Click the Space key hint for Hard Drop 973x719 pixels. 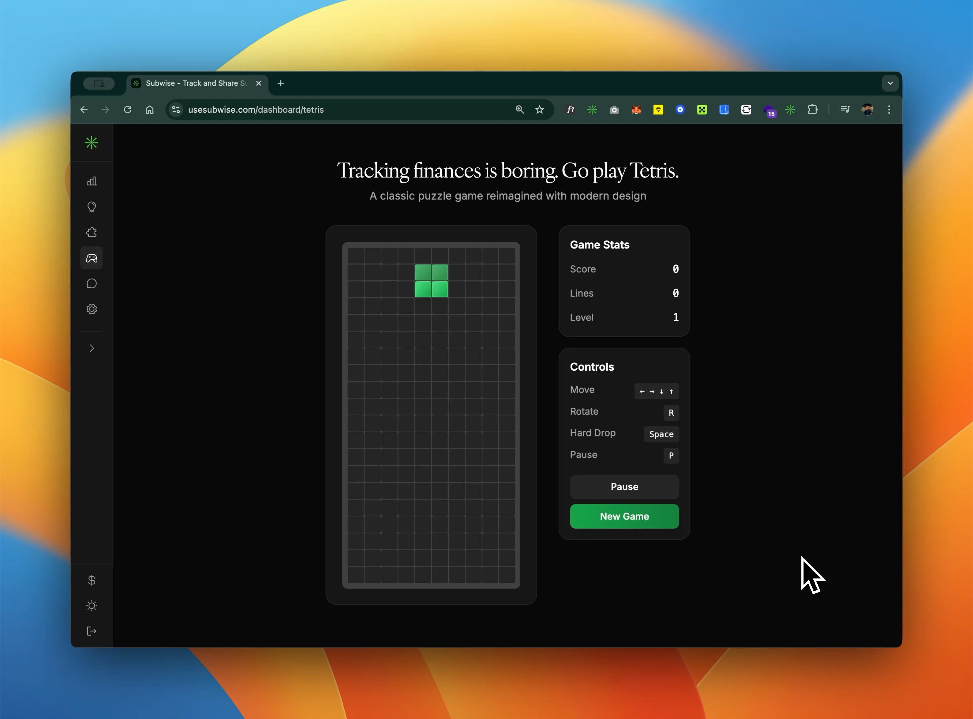(661, 434)
